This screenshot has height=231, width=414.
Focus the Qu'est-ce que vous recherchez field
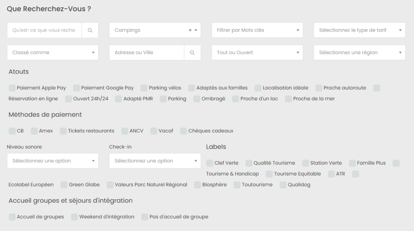(44, 30)
